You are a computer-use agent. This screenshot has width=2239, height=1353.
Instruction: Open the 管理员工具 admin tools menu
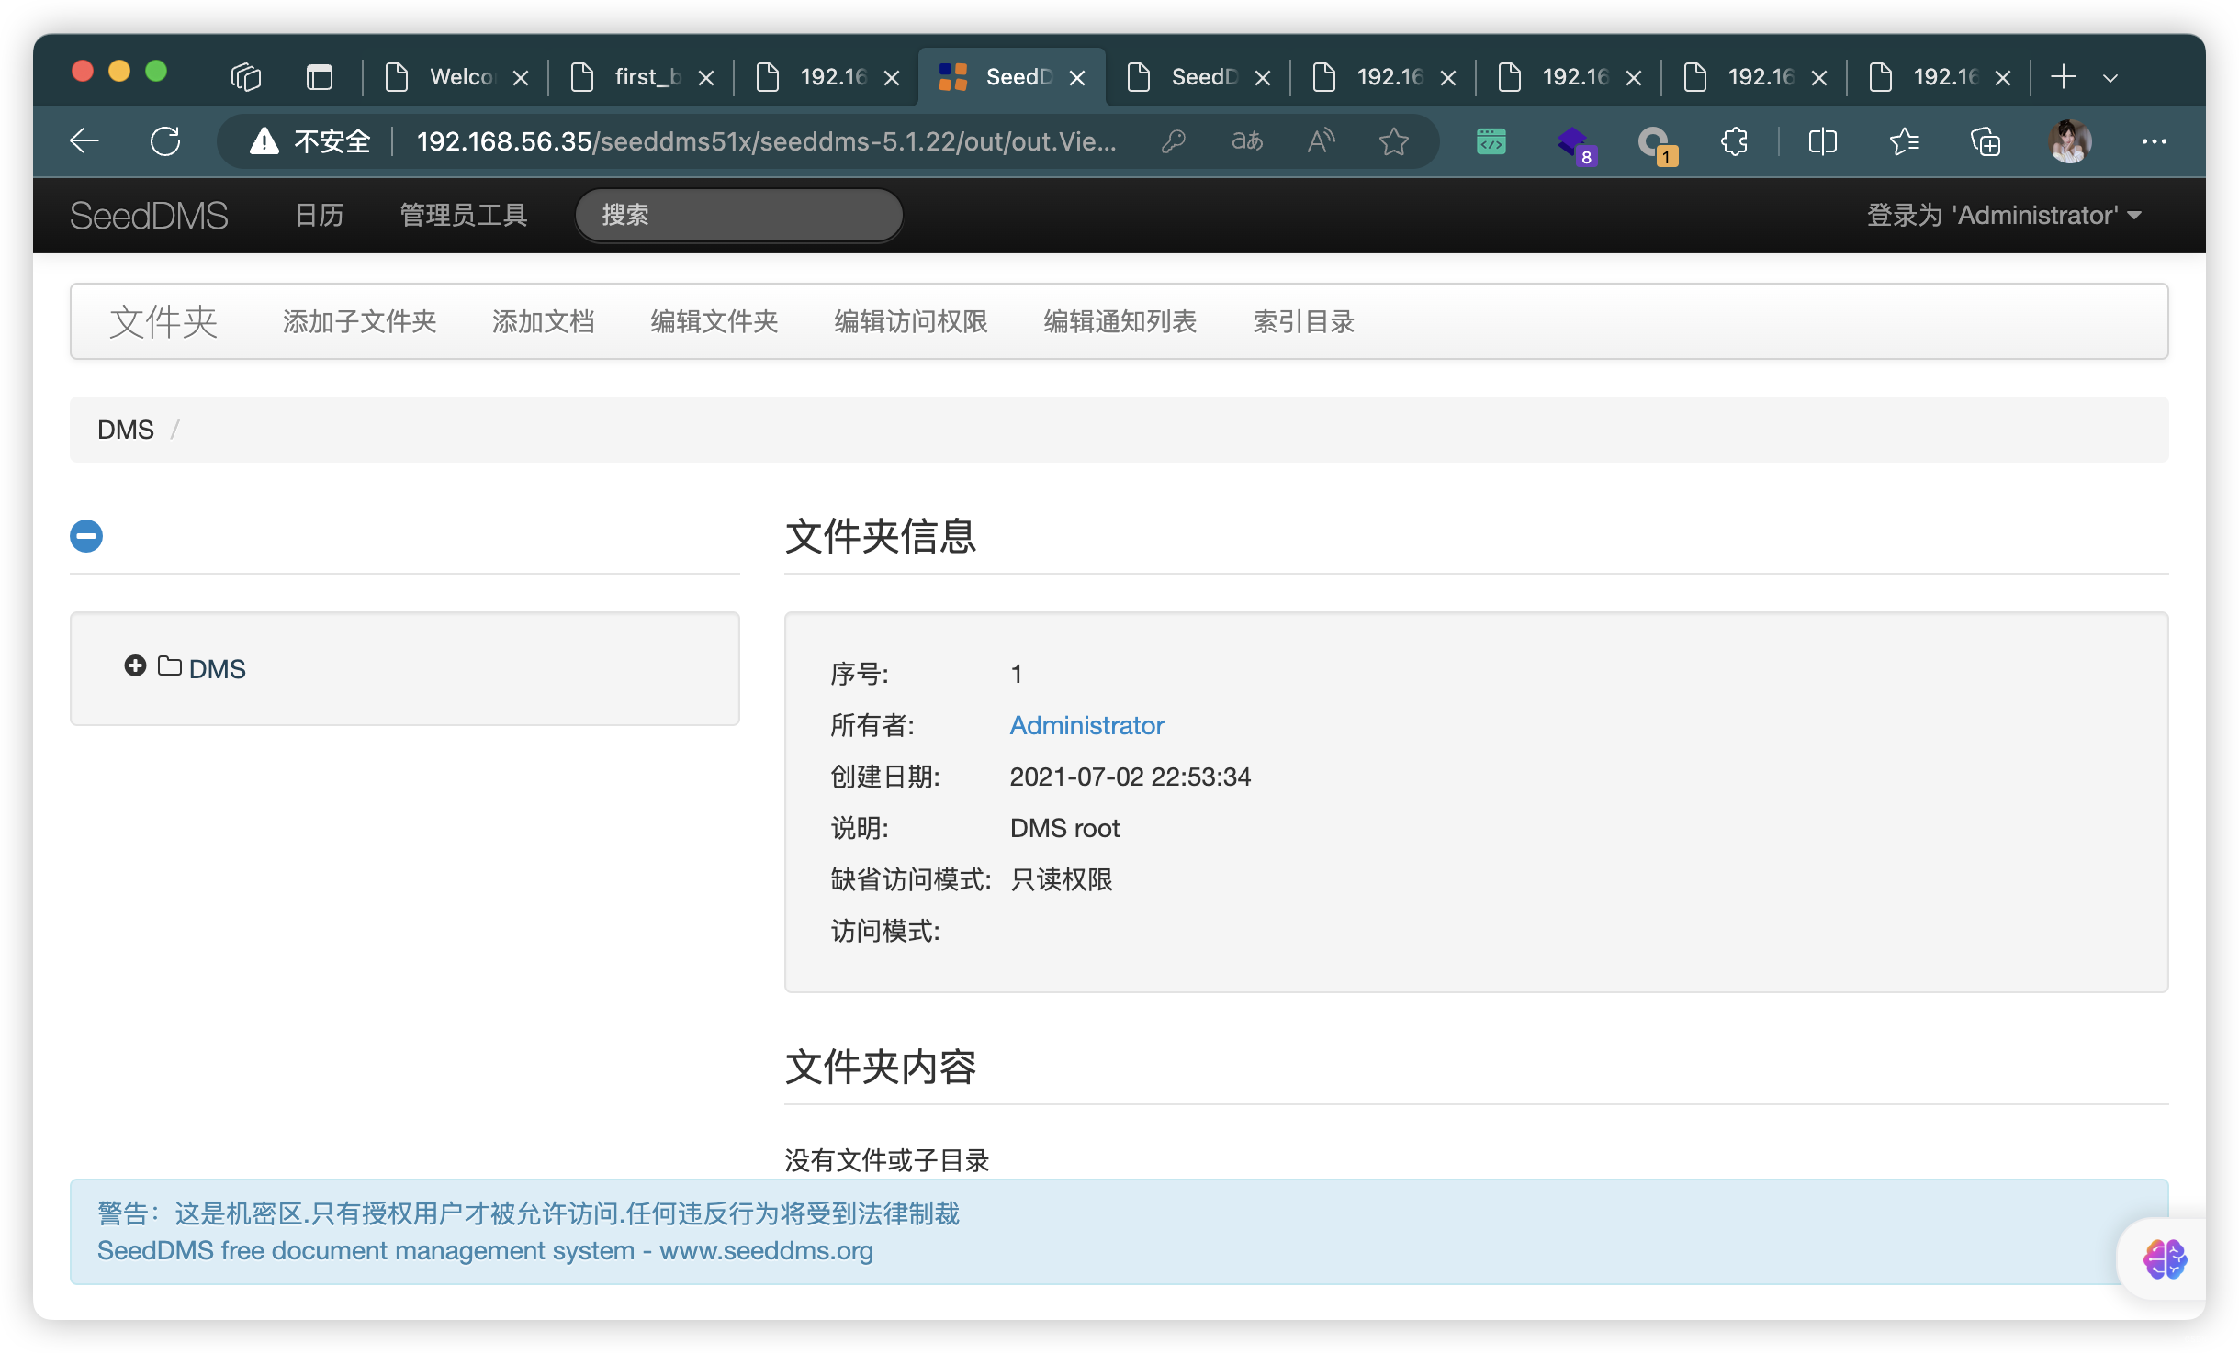click(x=464, y=215)
